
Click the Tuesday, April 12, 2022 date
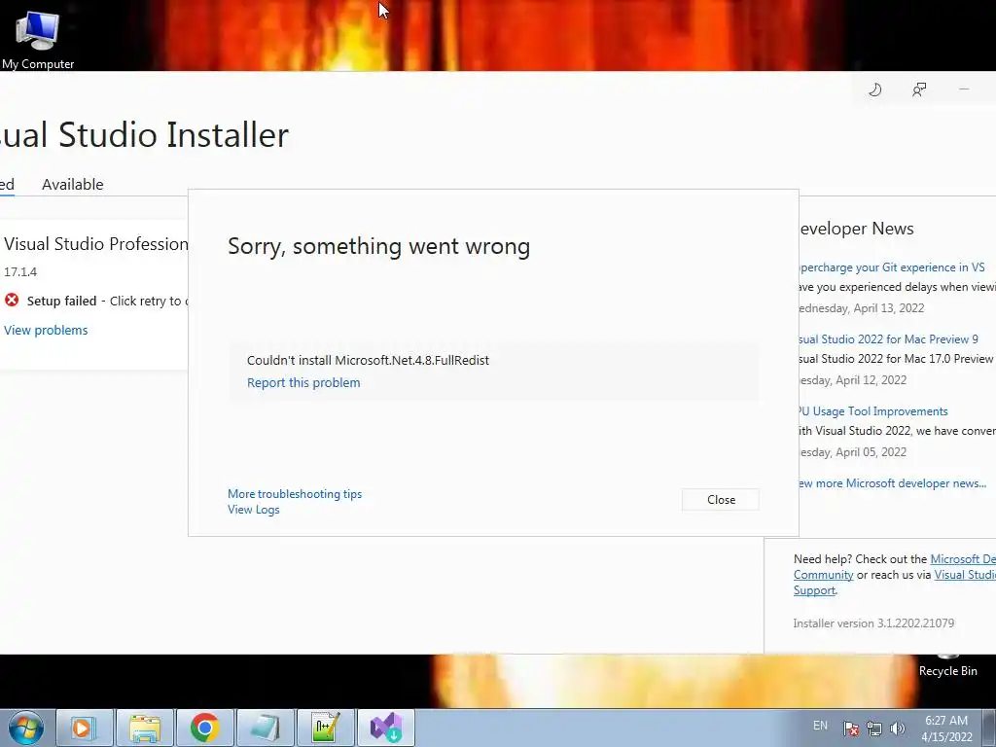852,380
